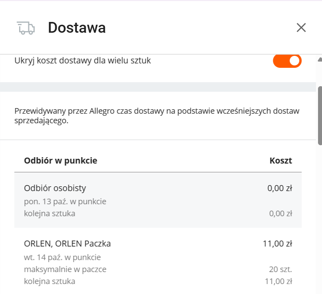The height and width of the screenshot is (294, 322).
Task: Click 'kolejna sztuka' under ORLEN Paczka
Action: coord(49,281)
